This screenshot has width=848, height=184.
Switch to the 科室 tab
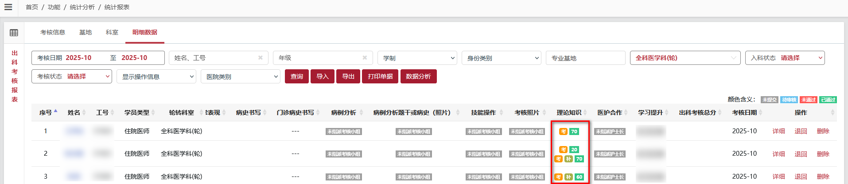112,32
